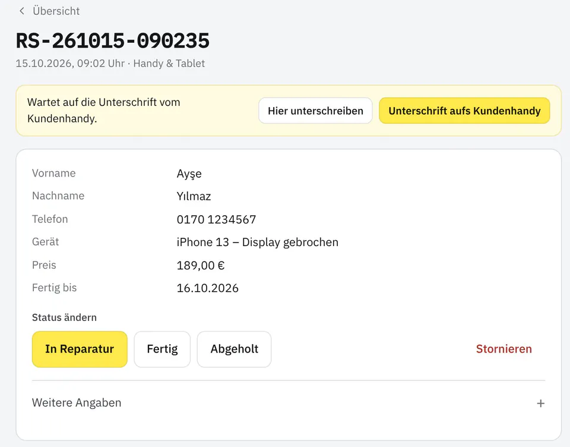
Task: Click the back chevron icon beside Übersicht
Action: click(x=22, y=11)
